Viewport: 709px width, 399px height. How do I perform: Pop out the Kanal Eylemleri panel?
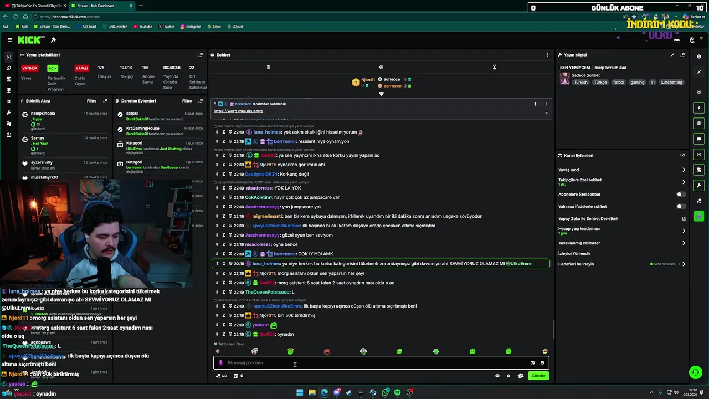(682, 156)
